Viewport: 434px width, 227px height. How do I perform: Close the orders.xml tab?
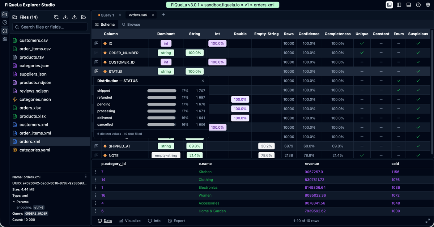153,15
